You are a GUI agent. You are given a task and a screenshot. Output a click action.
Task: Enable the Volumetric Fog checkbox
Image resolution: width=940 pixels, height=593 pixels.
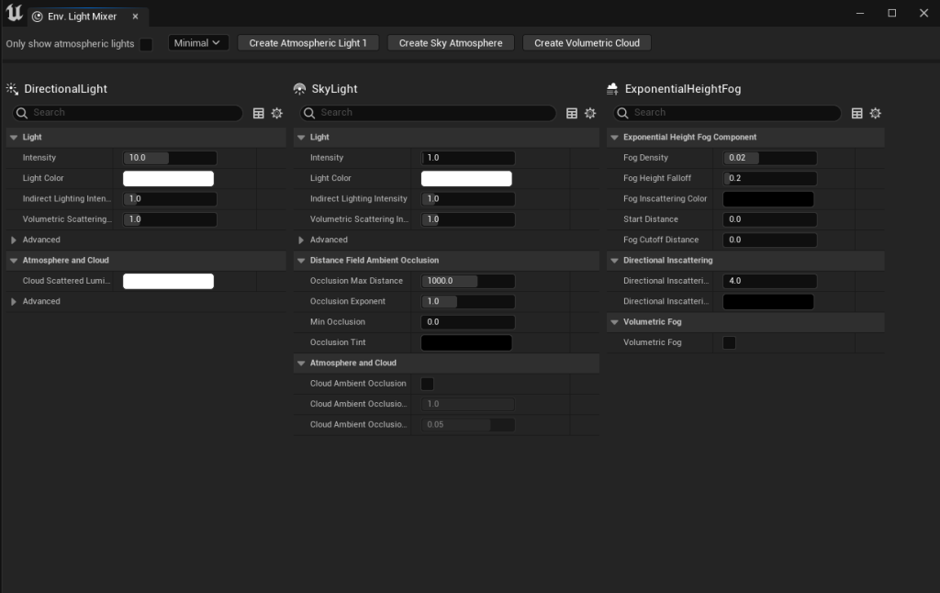tap(729, 342)
